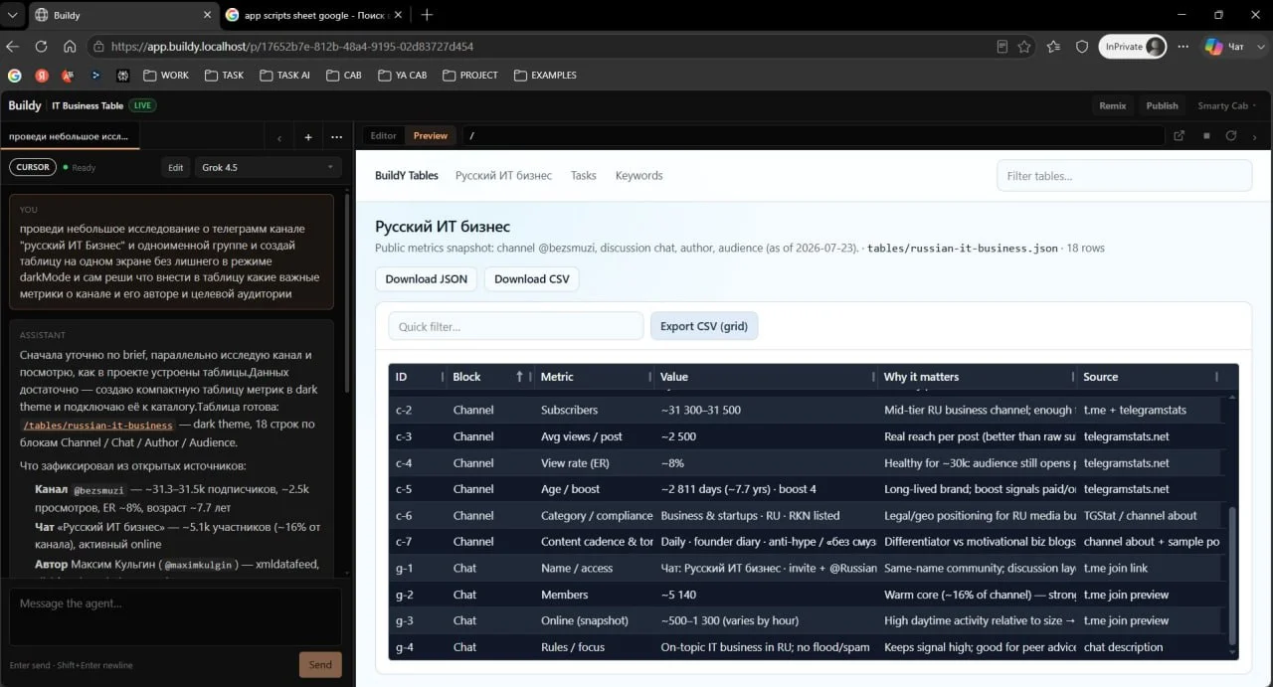Click the preview path field showing '/'
Image resolution: width=1273 pixels, height=687 pixels.
(x=813, y=136)
